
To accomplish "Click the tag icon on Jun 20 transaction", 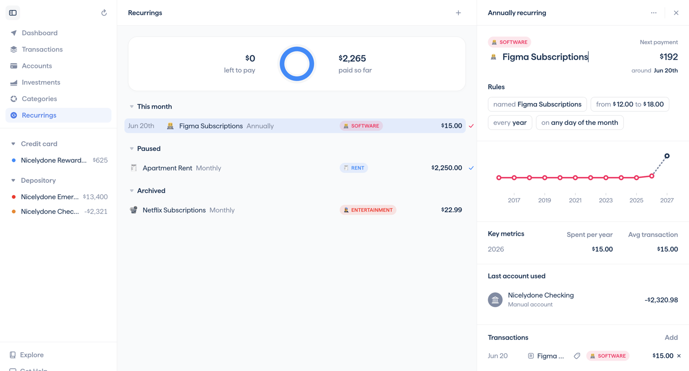I will pyautogui.click(x=577, y=356).
